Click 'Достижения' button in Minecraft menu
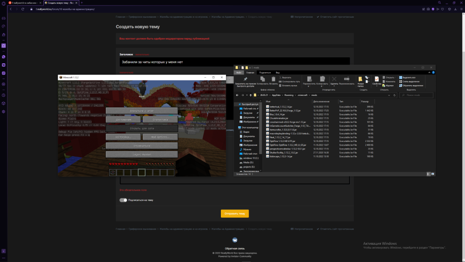The width and height of the screenshot is (465, 262). coord(123,120)
